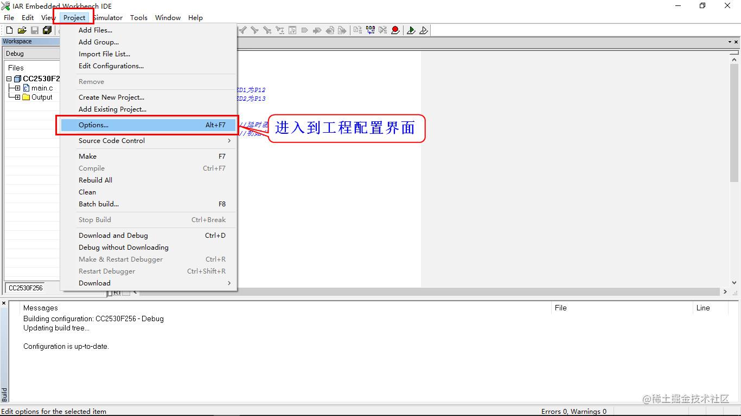Choose Create New Project... item
Image resolution: width=741 pixels, height=416 pixels.
149,97
